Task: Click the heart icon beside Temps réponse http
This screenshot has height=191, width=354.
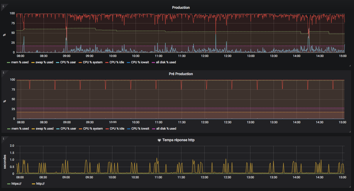Action: [x=159, y=140]
